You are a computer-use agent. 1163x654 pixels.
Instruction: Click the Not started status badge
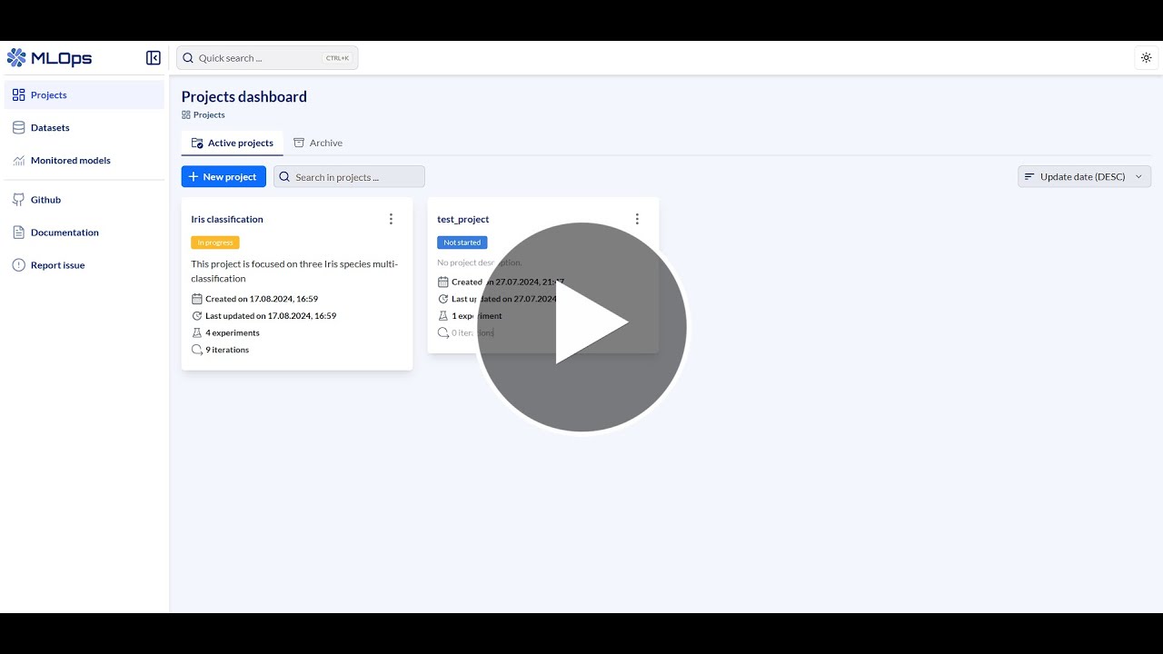[462, 243]
